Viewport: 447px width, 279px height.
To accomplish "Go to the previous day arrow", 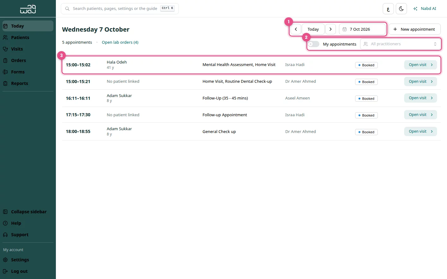I will [x=296, y=29].
